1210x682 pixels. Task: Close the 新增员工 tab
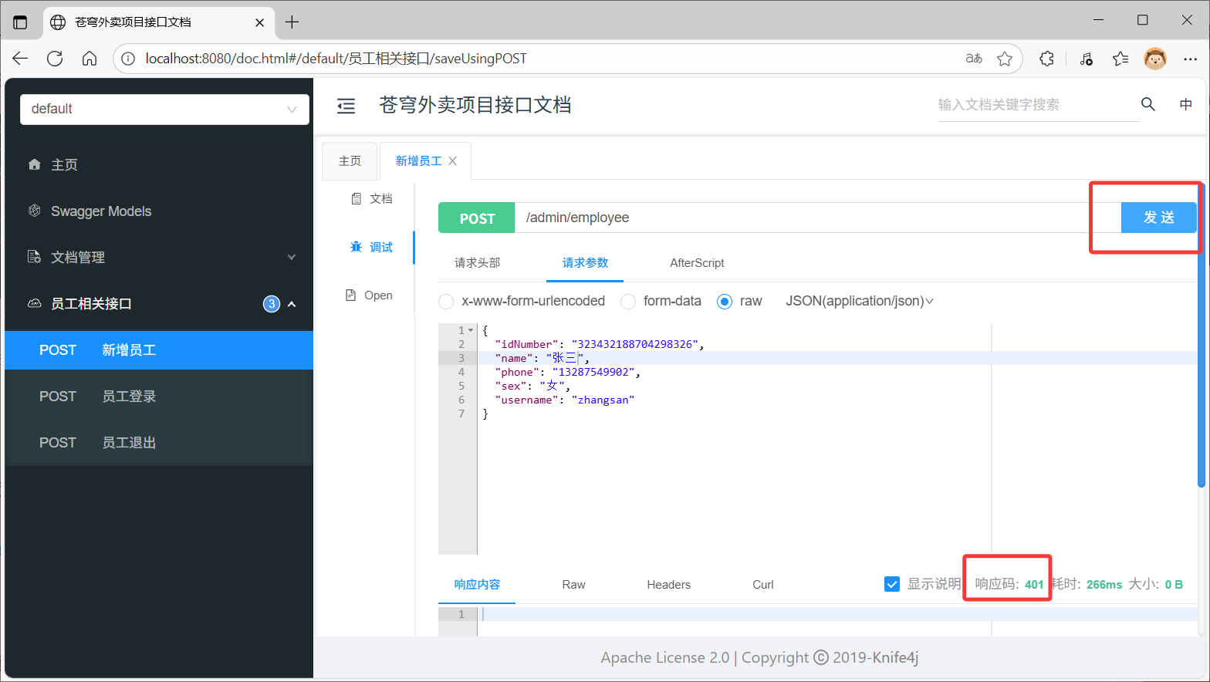pyautogui.click(x=453, y=160)
